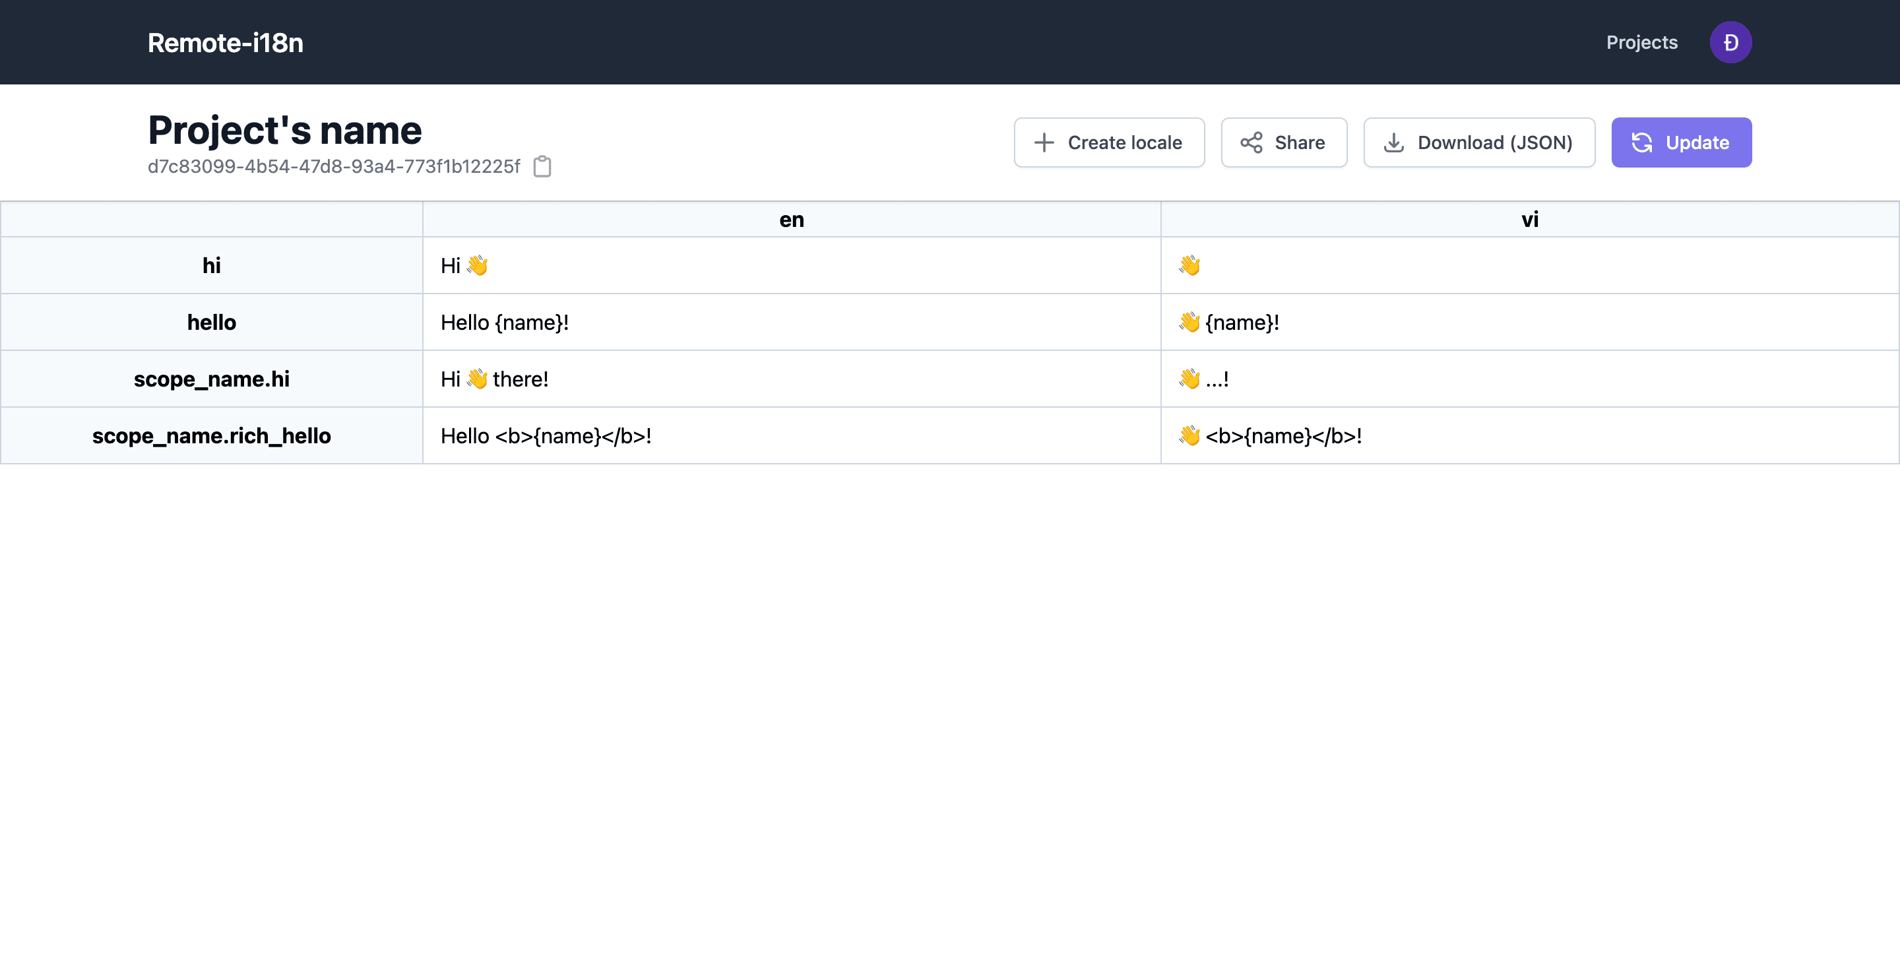The width and height of the screenshot is (1900, 971).
Task: Select the vi column header
Action: click(1529, 220)
